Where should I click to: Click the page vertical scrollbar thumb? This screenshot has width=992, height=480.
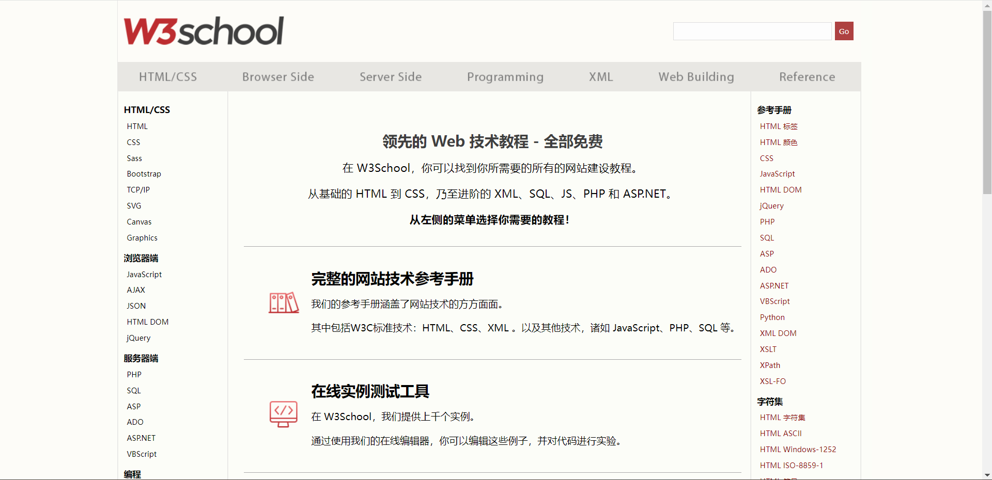tap(987, 102)
